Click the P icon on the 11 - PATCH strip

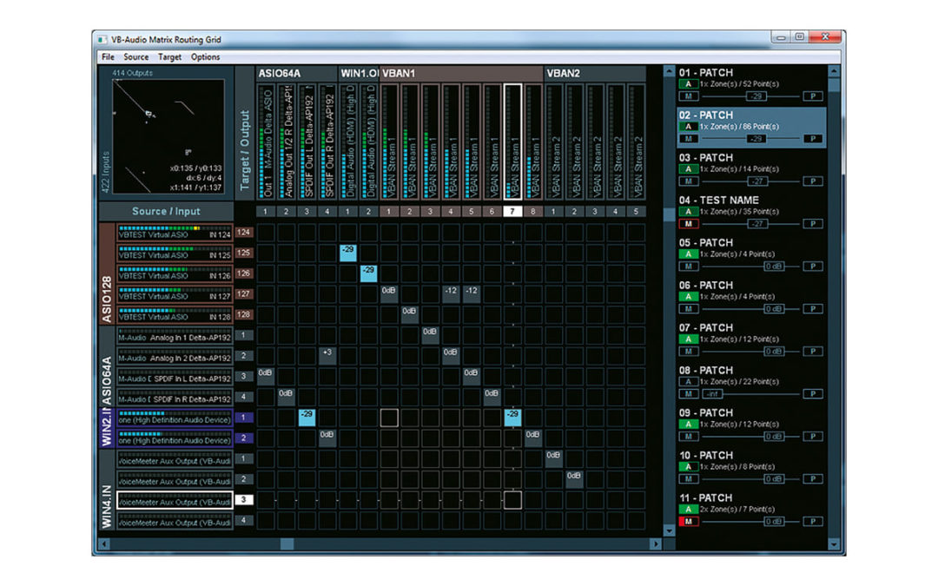(812, 521)
